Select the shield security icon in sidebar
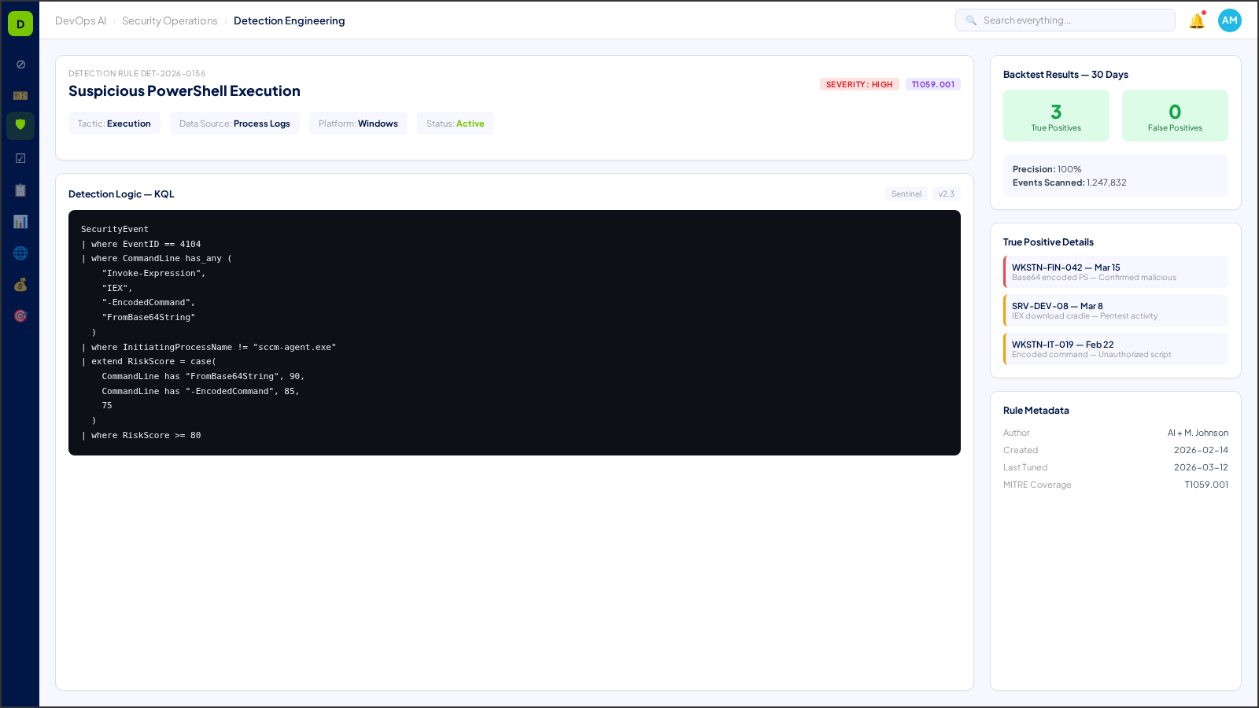Viewport: 1259px width, 708px height. (x=20, y=126)
